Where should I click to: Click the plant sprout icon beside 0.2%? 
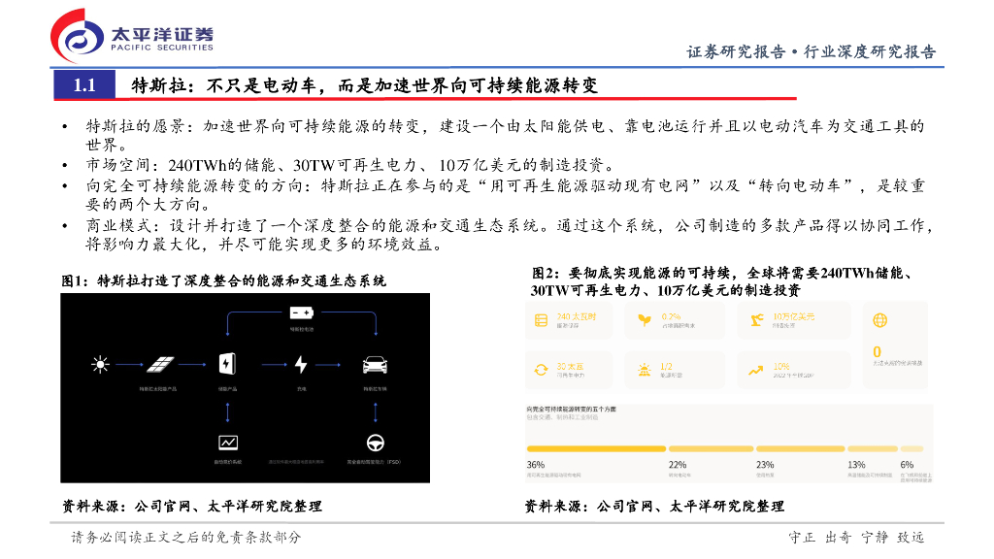(645, 320)
